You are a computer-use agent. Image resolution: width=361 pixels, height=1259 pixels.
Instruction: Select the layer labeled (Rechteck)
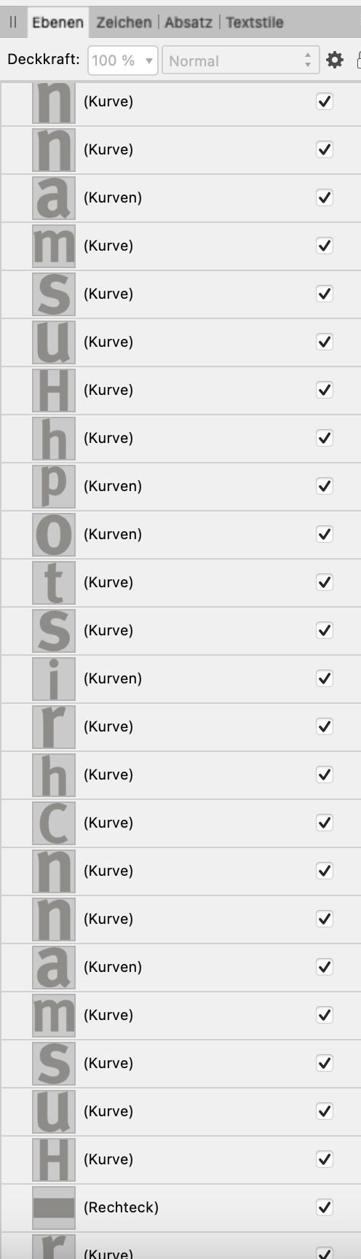pyautogui.click(x=180, y=1207)
